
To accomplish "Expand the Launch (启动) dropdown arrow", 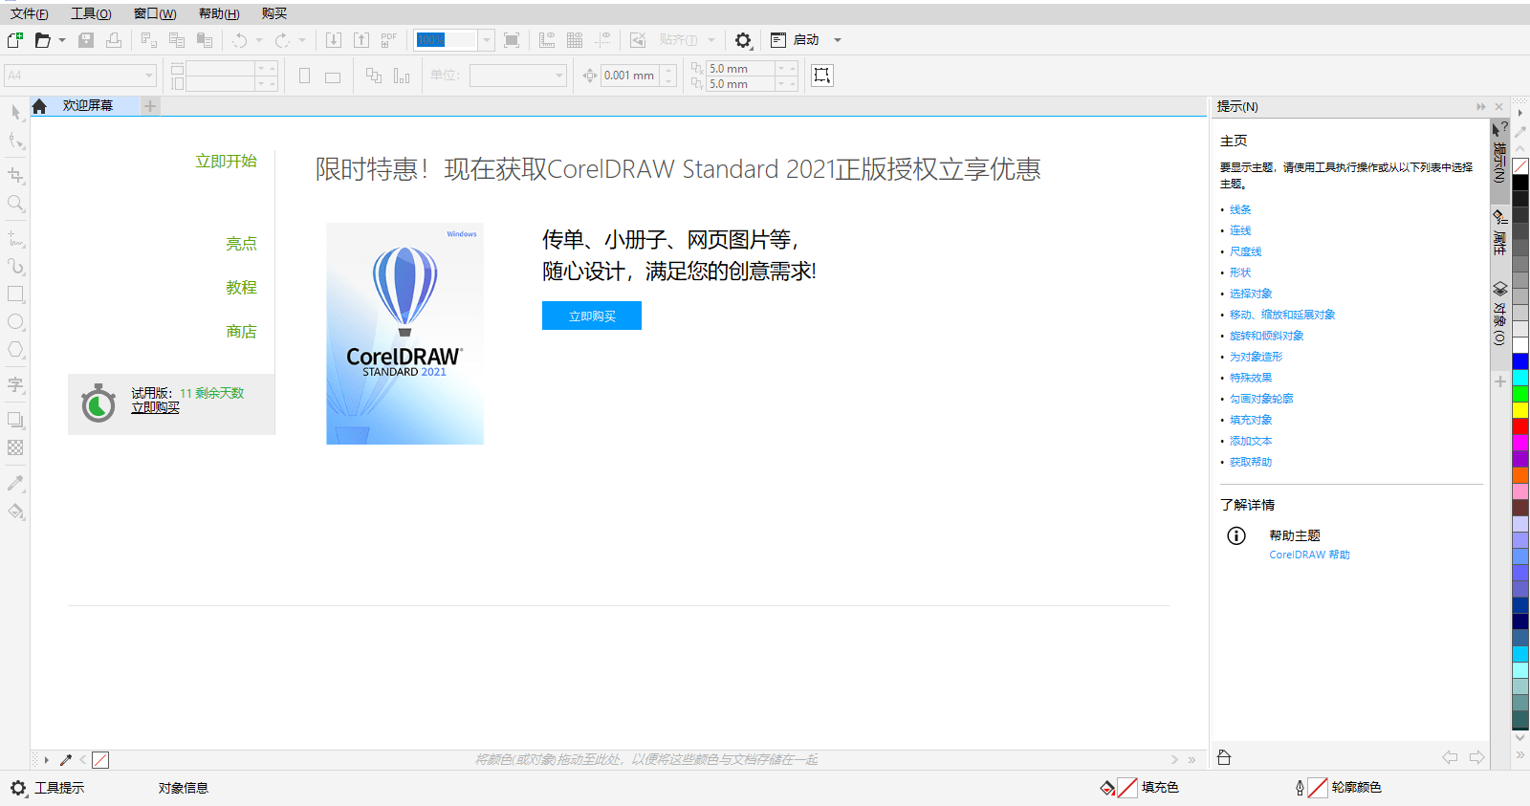I will click(x=838, y=40).
